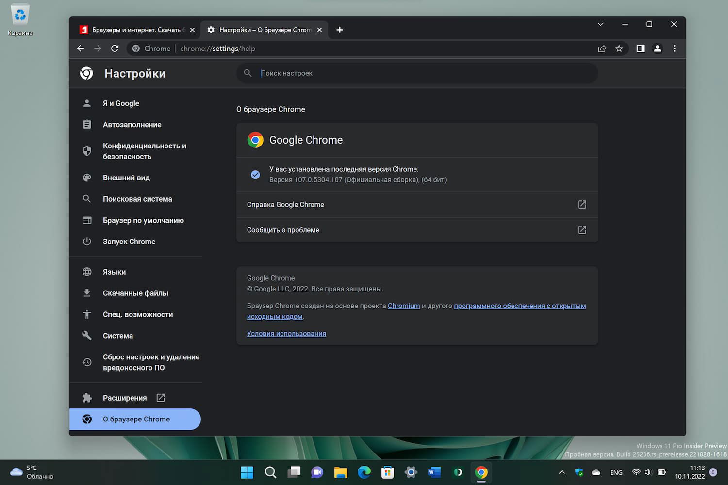Expand the tab search chevron

coord(600,24)
